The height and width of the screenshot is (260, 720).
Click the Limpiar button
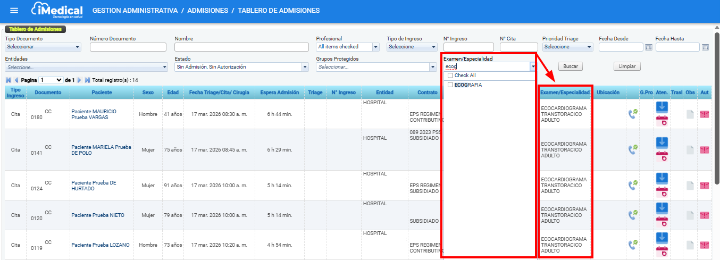(x=627, y=66)
